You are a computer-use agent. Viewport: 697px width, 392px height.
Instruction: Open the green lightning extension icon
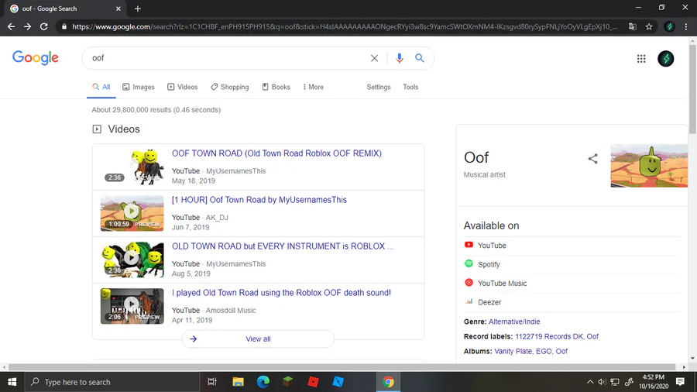pyautogui.click(x=669, y=26)
